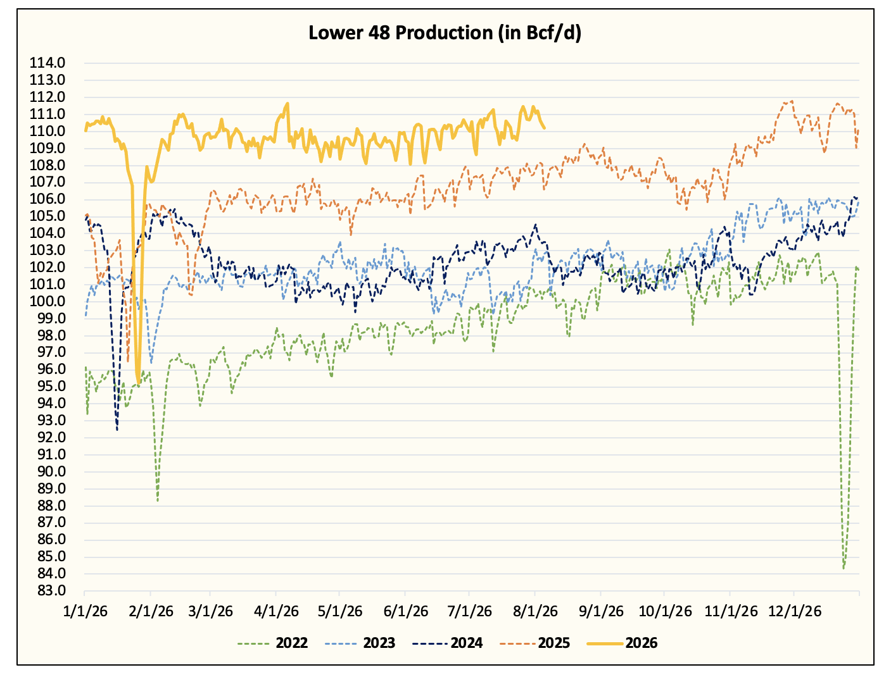Click the 109.0 y-axis label
The image size is (879, 677).
pyautogui.click(x=47, y=148)
